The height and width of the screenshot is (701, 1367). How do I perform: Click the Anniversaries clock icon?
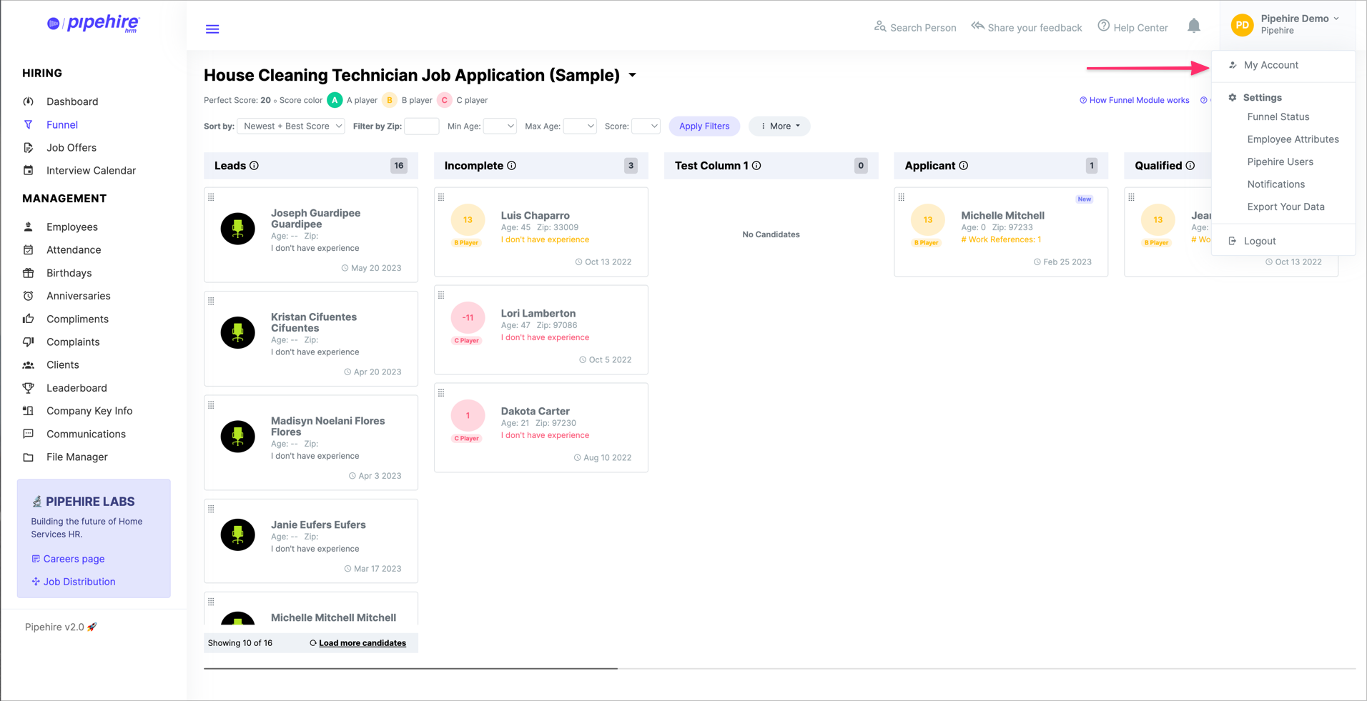pos(29,296)
